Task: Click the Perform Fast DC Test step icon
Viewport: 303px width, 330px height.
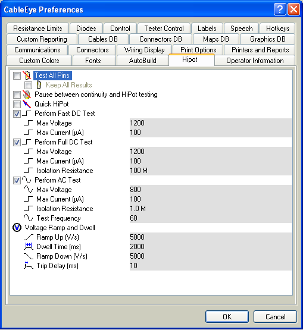Action: pyautogui.click(x=27, y=114)
